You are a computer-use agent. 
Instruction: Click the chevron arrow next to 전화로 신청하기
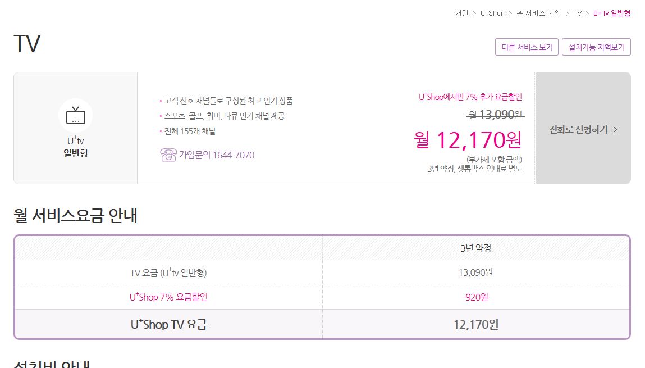pos(615,130)
